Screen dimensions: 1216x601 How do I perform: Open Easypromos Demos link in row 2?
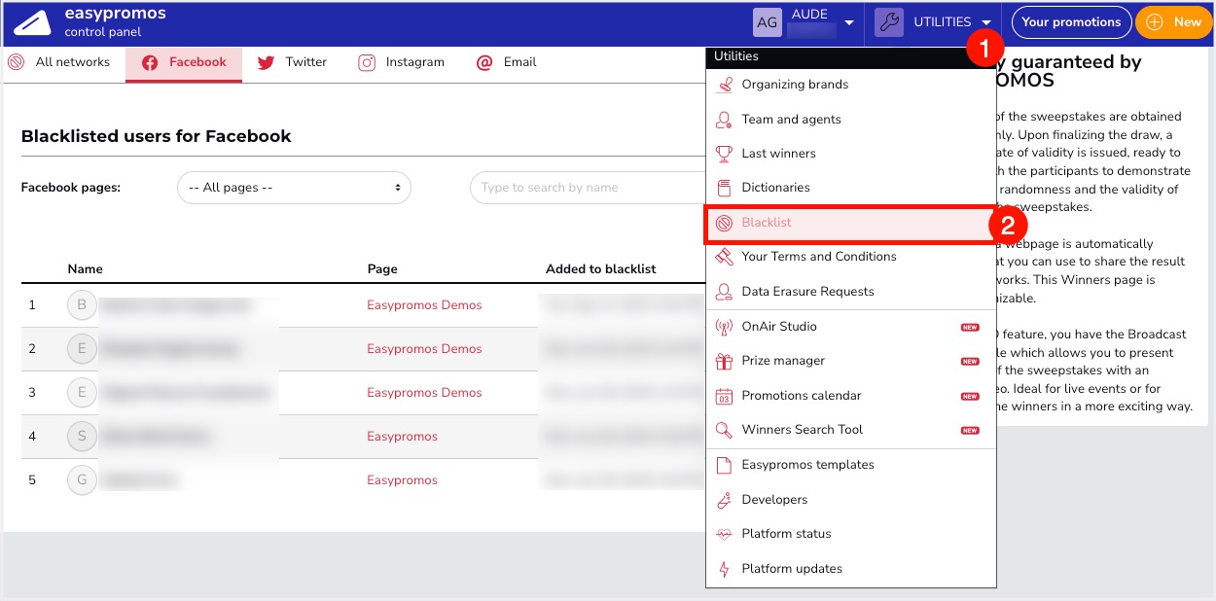click(x=424, y=349)
